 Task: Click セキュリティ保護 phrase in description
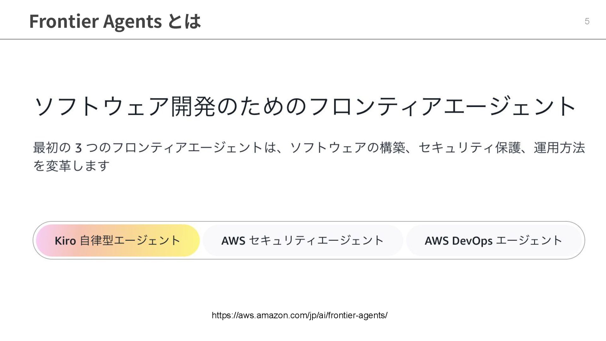[x=470, y=148]
